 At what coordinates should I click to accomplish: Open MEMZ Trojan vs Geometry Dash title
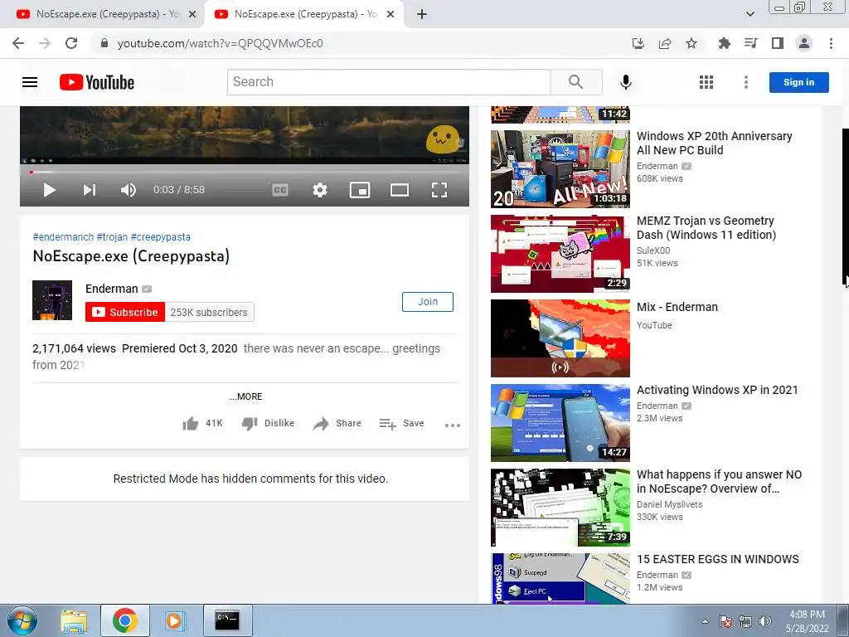[x=706, y=227]
